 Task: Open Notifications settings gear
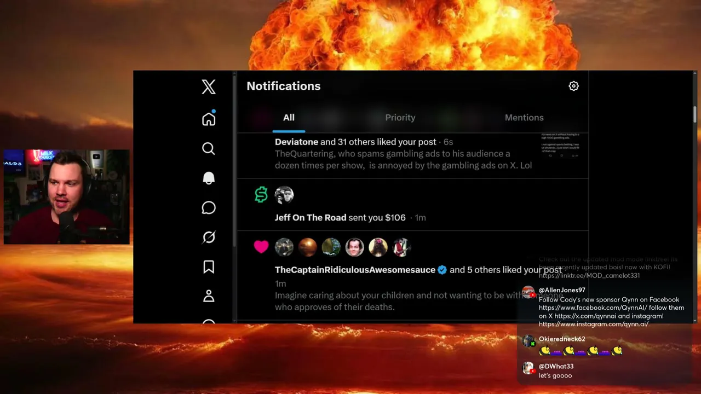(573, 86)
